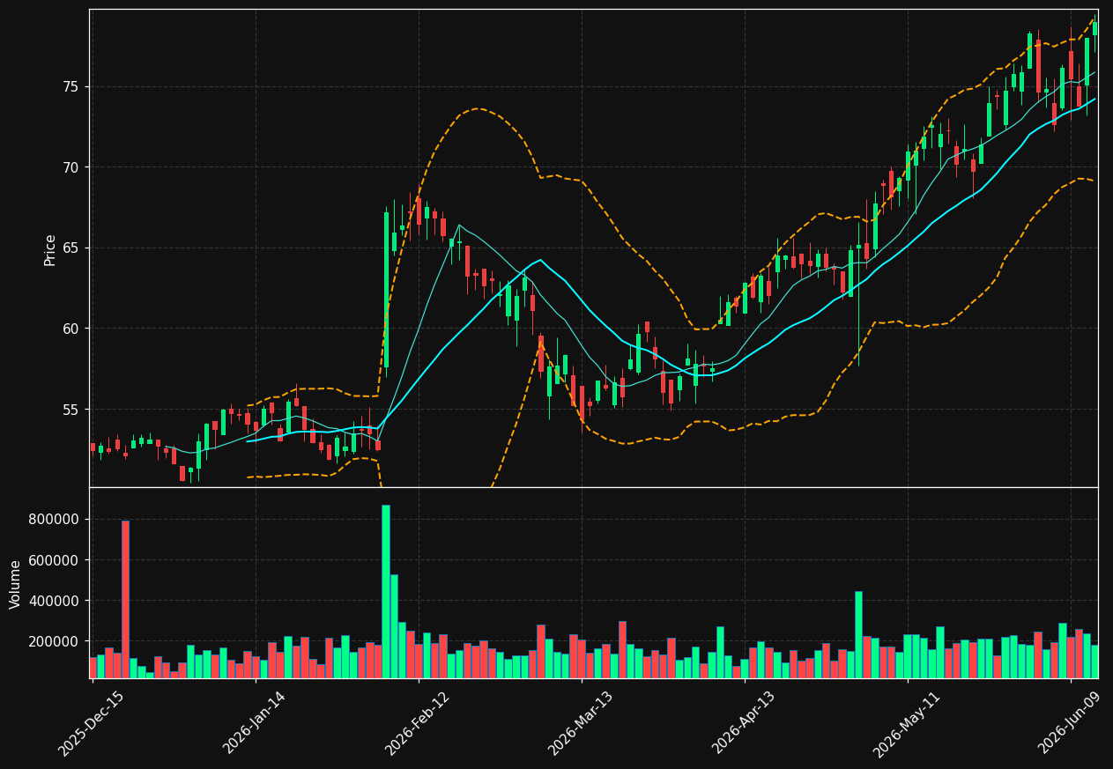Screen dimensions: 1113x769
Task: Click the 2025-Dec-15 date label
Action: pyautogui.click(x=91, y=723)
